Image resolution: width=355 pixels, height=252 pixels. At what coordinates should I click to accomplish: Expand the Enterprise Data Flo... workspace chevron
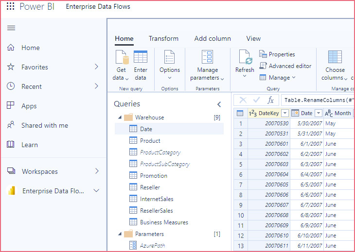pyautogui.click(x=96, y=191)
